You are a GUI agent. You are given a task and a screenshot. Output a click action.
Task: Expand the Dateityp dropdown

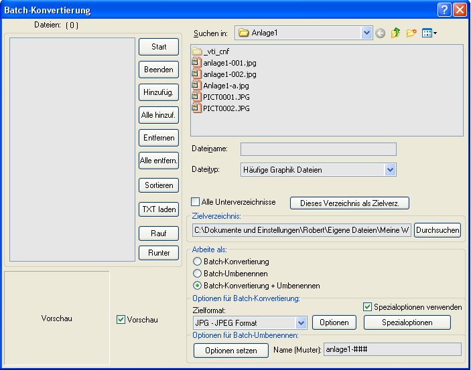tap(390, 170)
